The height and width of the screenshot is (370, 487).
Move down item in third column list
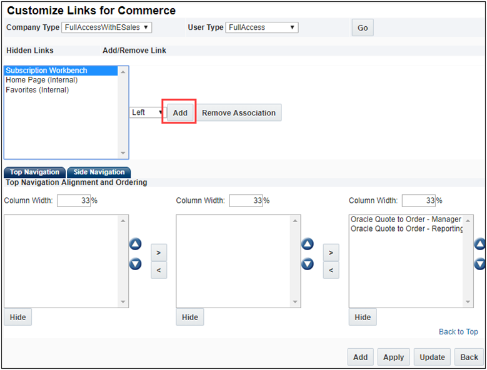pyautogui.click(x=479, y=264)
